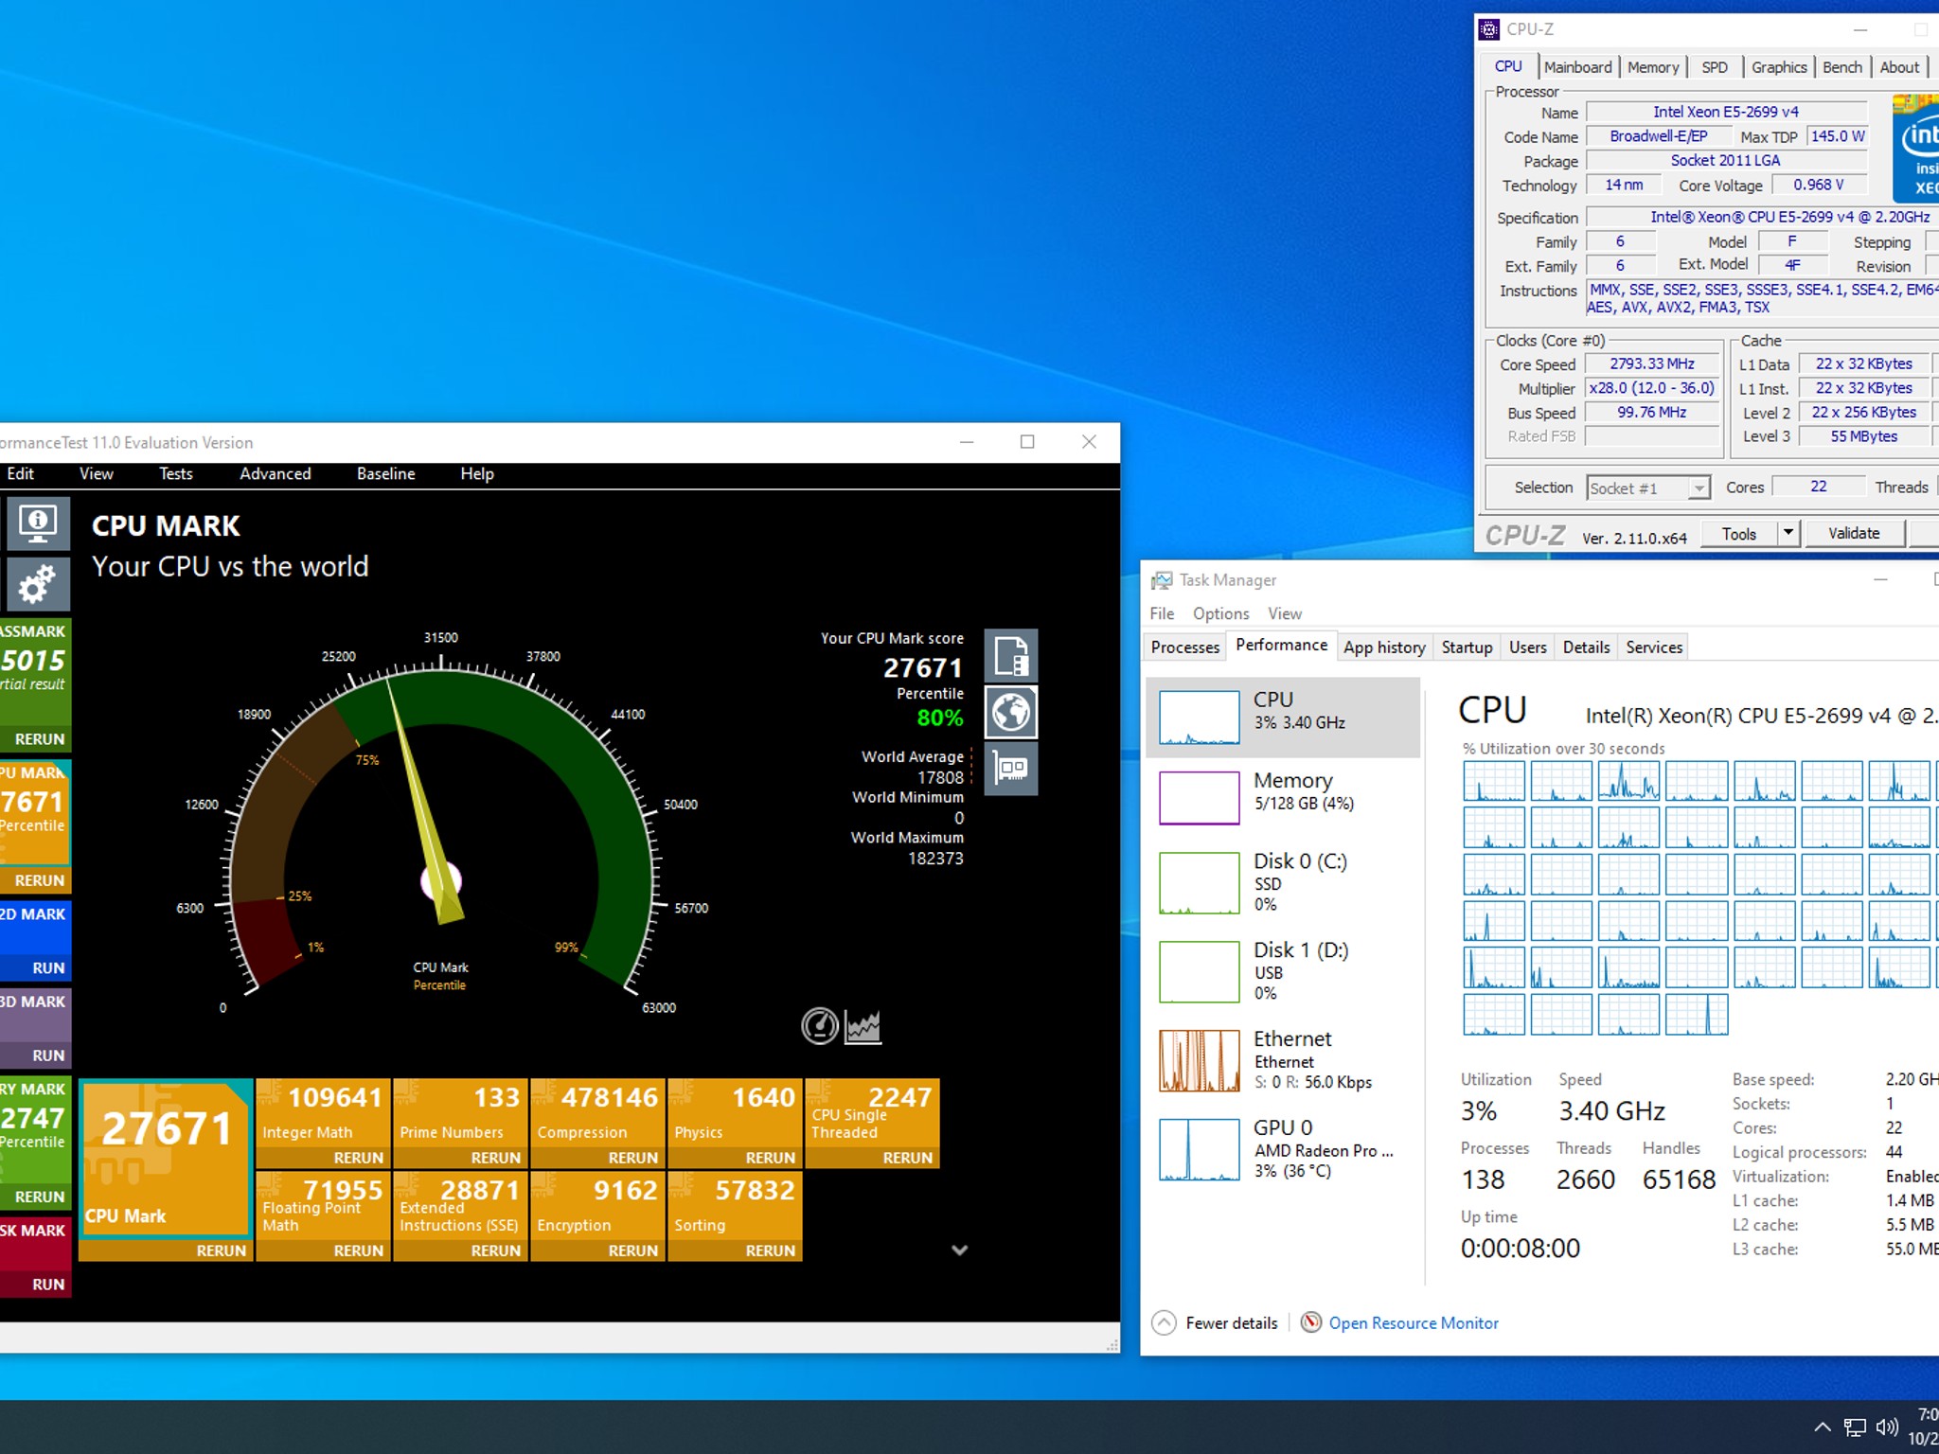
Task: Select Disk 0 (C:) performance entry
Action: click(x=1283, y=881)
